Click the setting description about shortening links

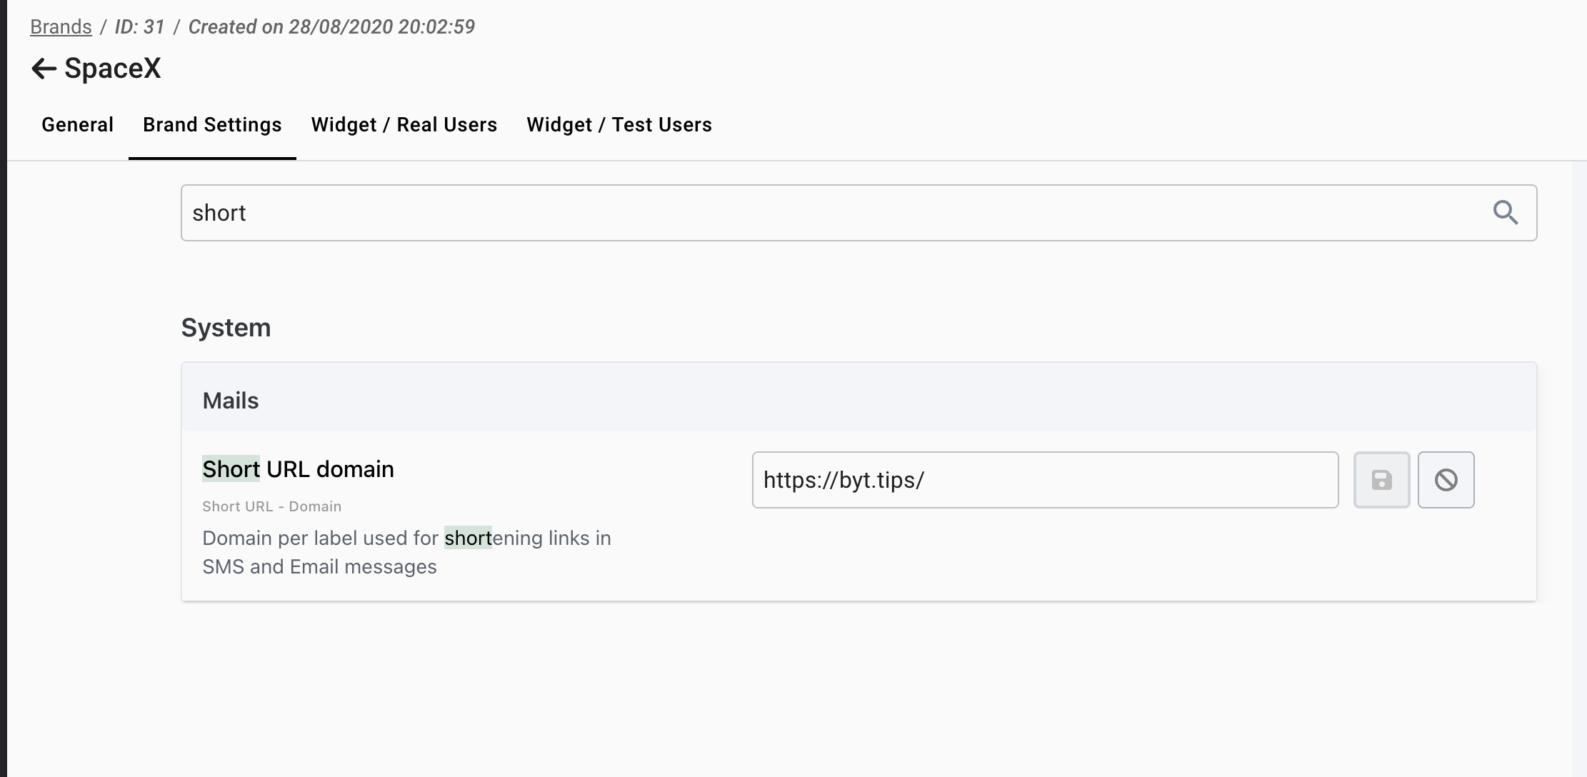click(406, 552)
